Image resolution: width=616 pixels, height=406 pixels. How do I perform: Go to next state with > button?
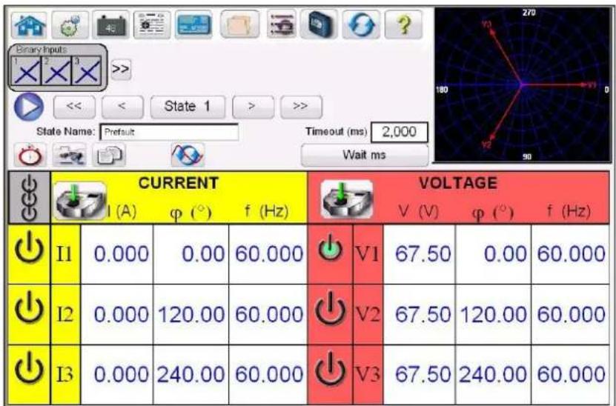[x=253, y=107]
